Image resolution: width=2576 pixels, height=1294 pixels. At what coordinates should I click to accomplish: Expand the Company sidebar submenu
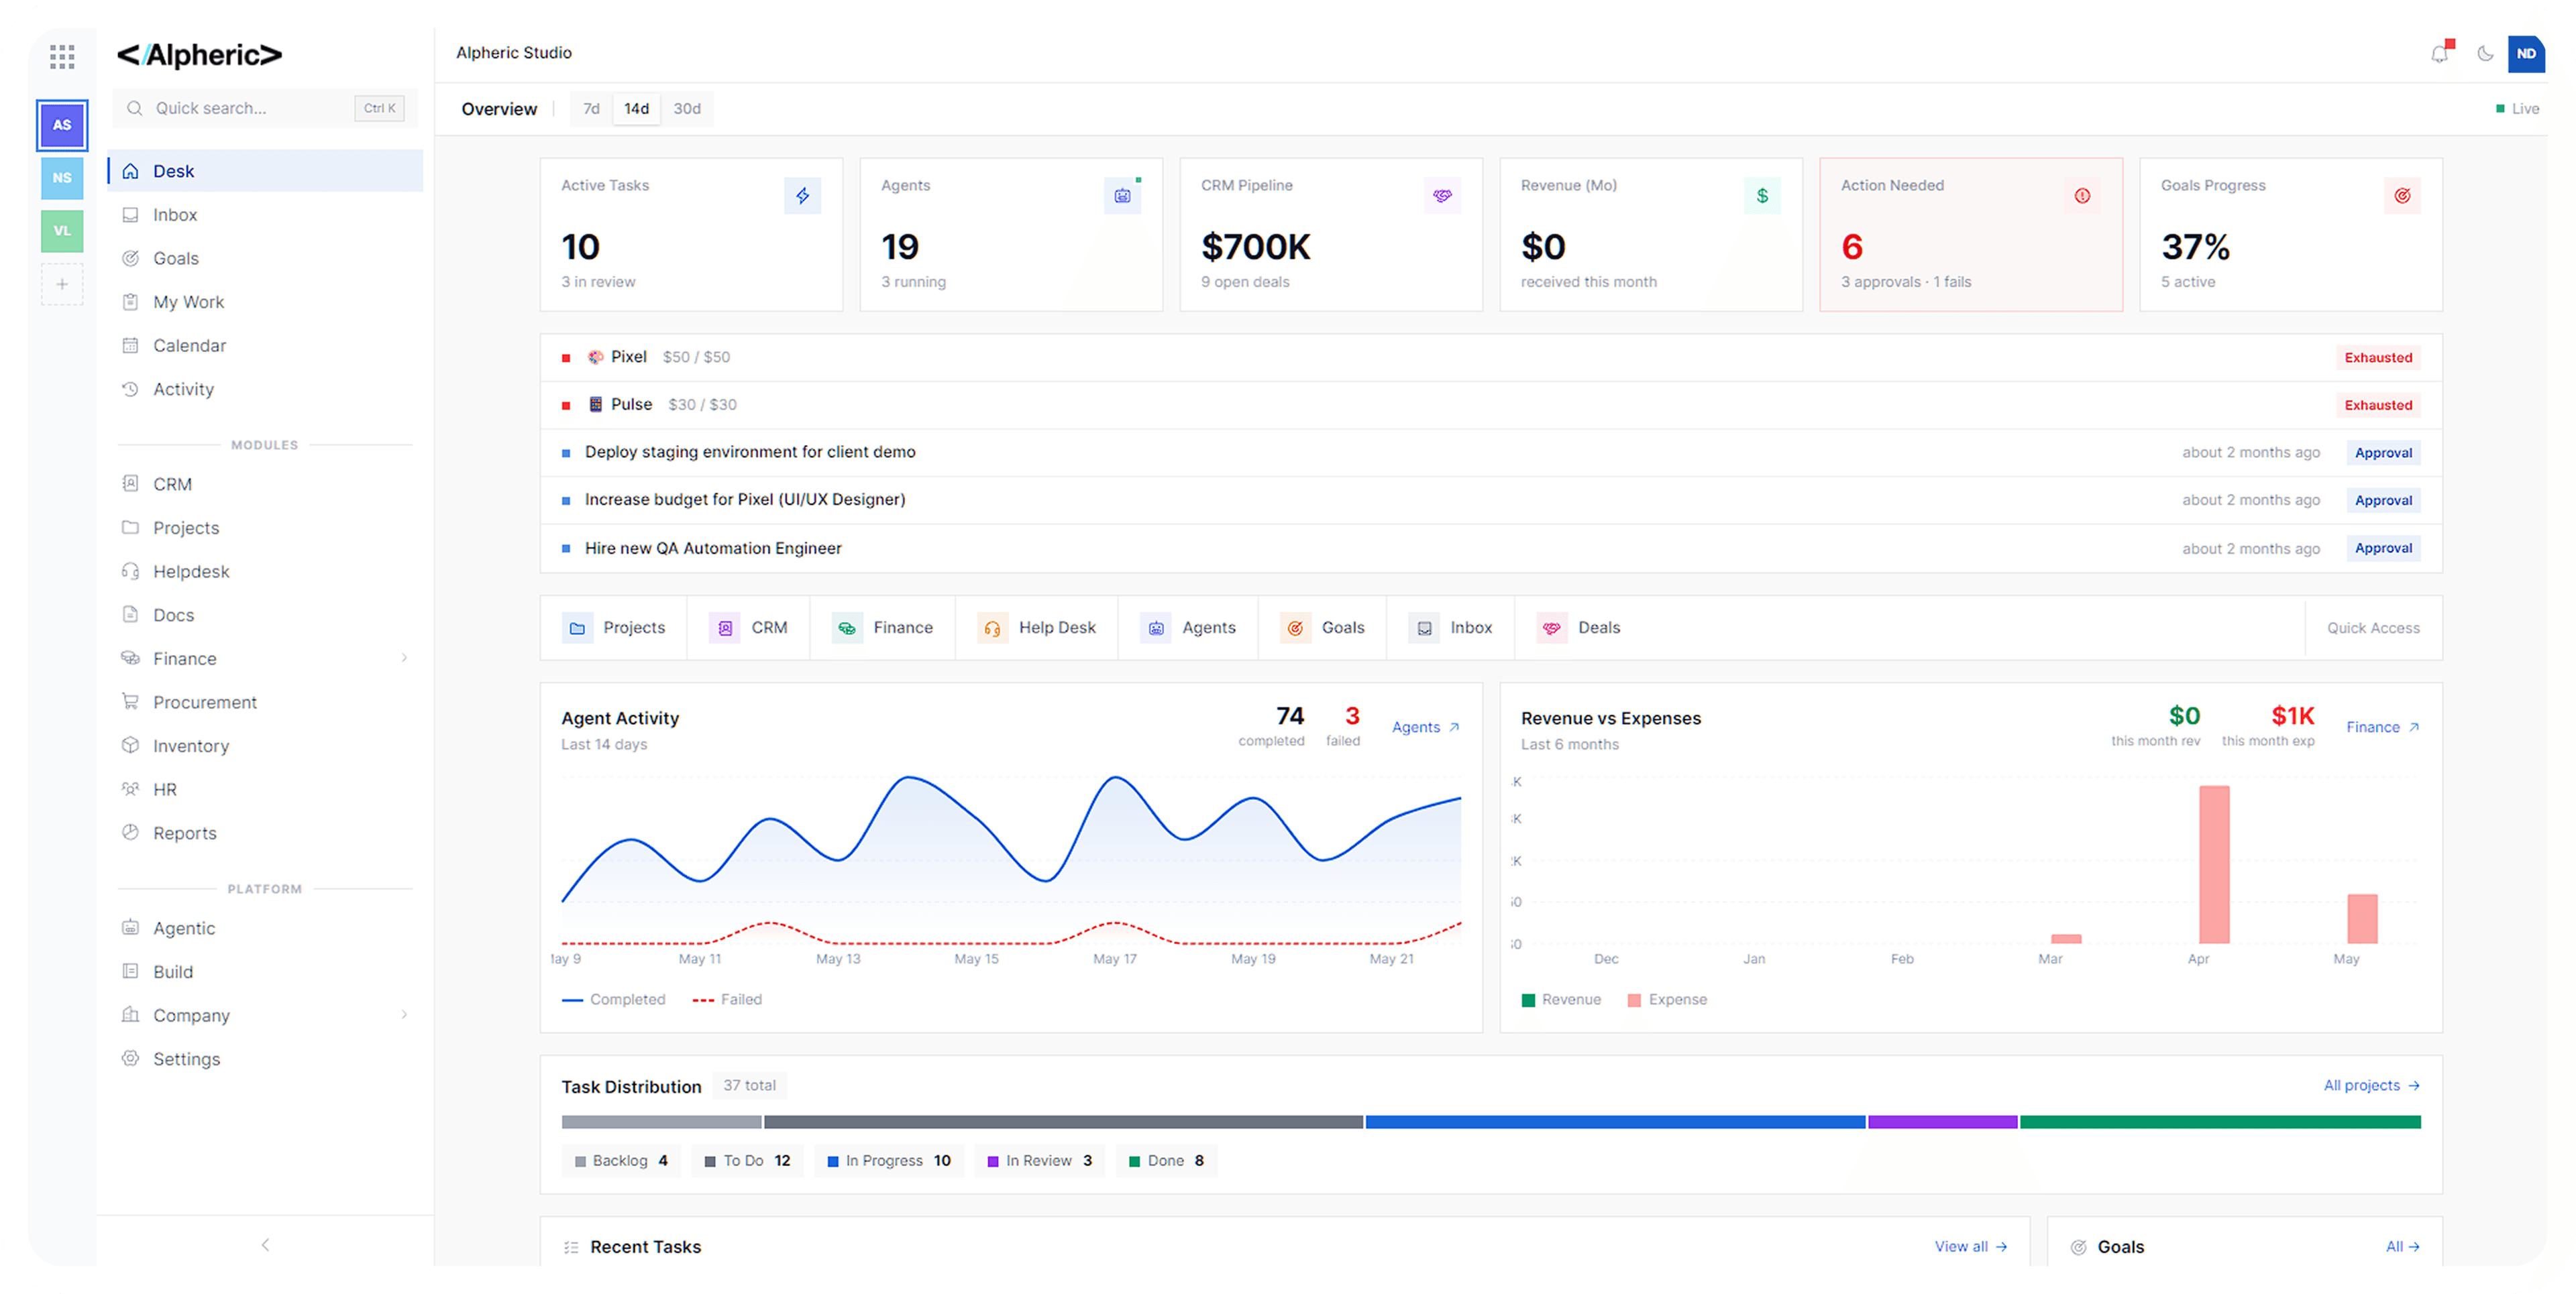pos(404,1015)
